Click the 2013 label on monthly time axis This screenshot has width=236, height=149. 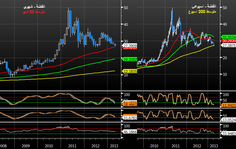(114, 146)
